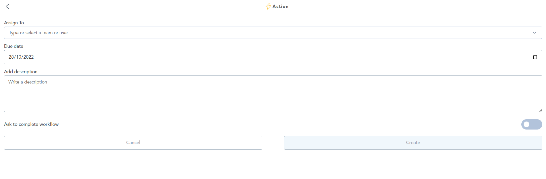546x179 pixels.
Task: Click the description box resize handle
Action: pyautogui.click(x=540, y=110)
